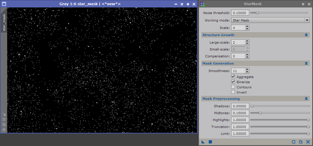Screen dimensions: 313x146
Task: Increase Compensation with the up arrow
Action: pos(247,55)
